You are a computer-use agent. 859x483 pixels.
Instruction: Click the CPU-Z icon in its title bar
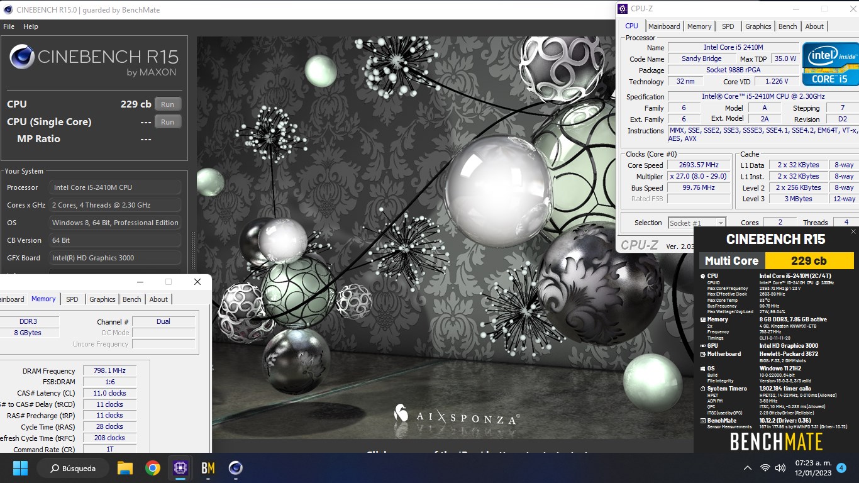click(623, 9)
